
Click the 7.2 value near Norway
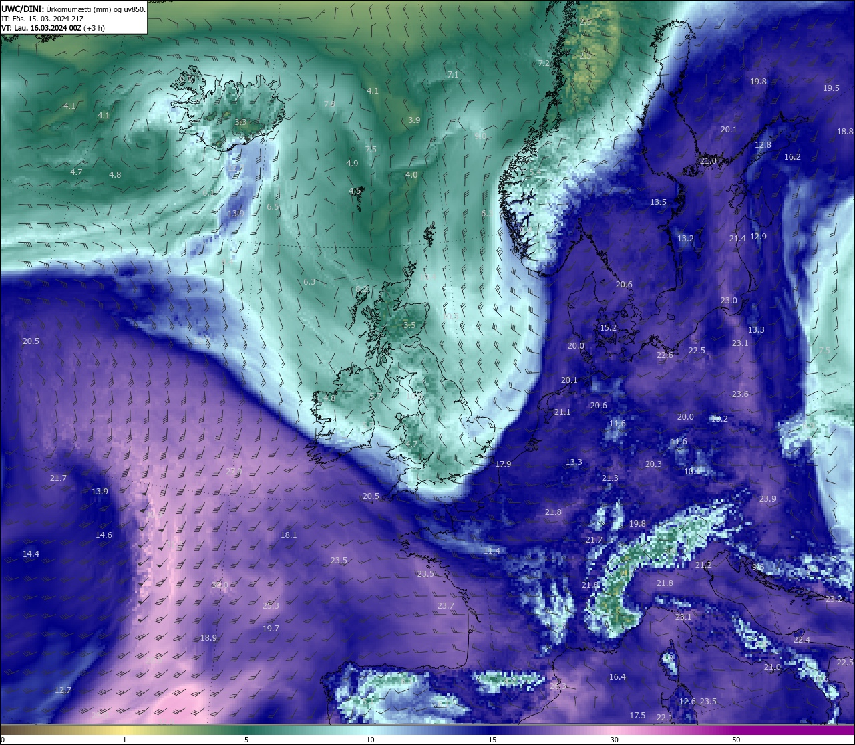coord(544,63)
